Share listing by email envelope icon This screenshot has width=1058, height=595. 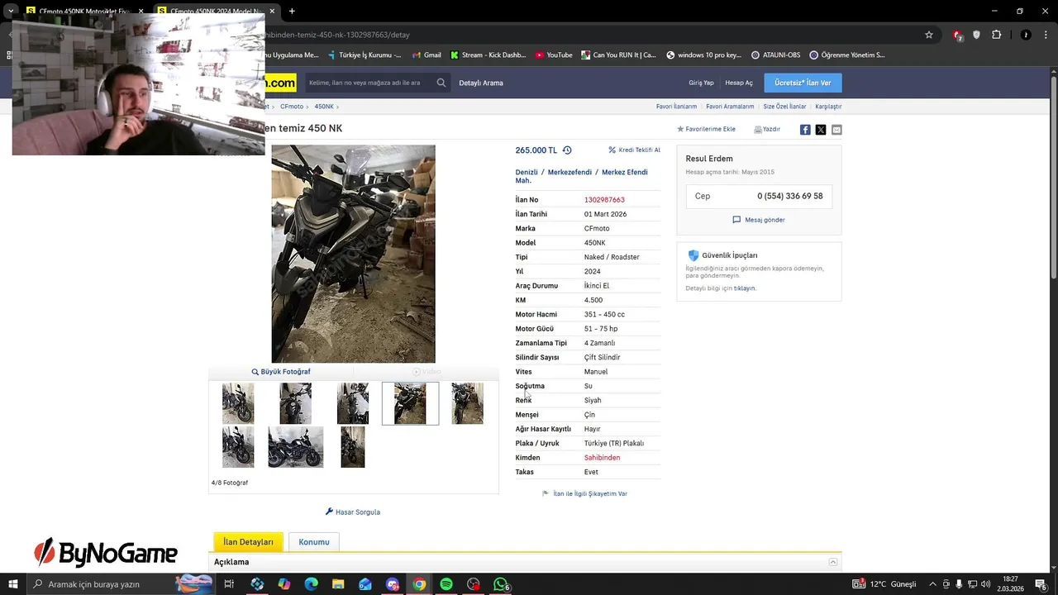coord(836,130)
